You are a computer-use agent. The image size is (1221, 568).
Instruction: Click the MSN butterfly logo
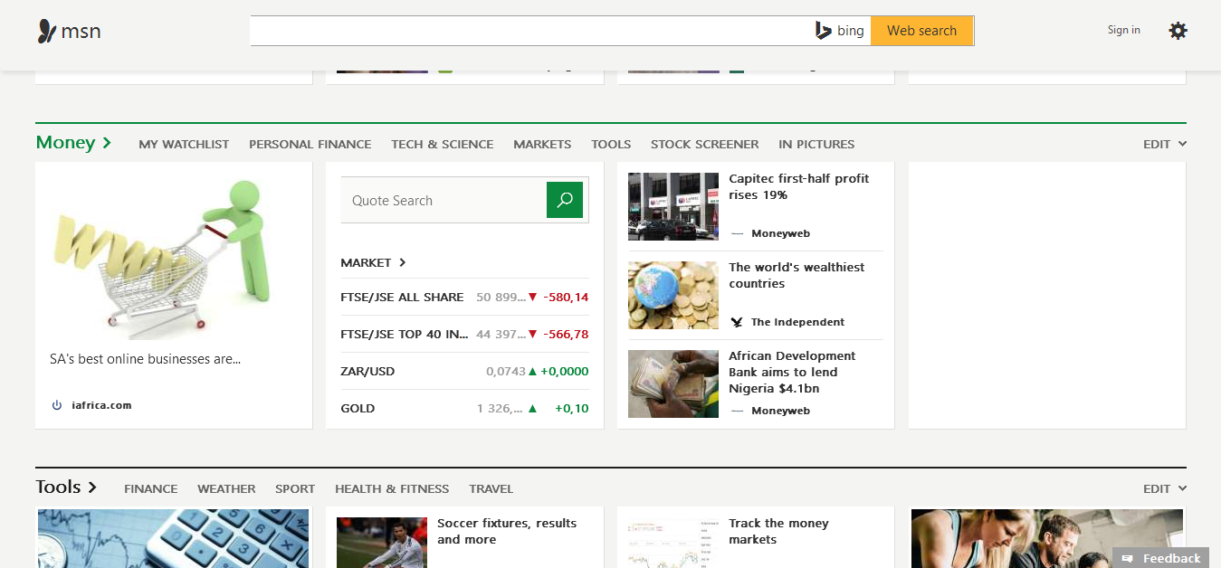pyautogui.click(x=48, y=32)
